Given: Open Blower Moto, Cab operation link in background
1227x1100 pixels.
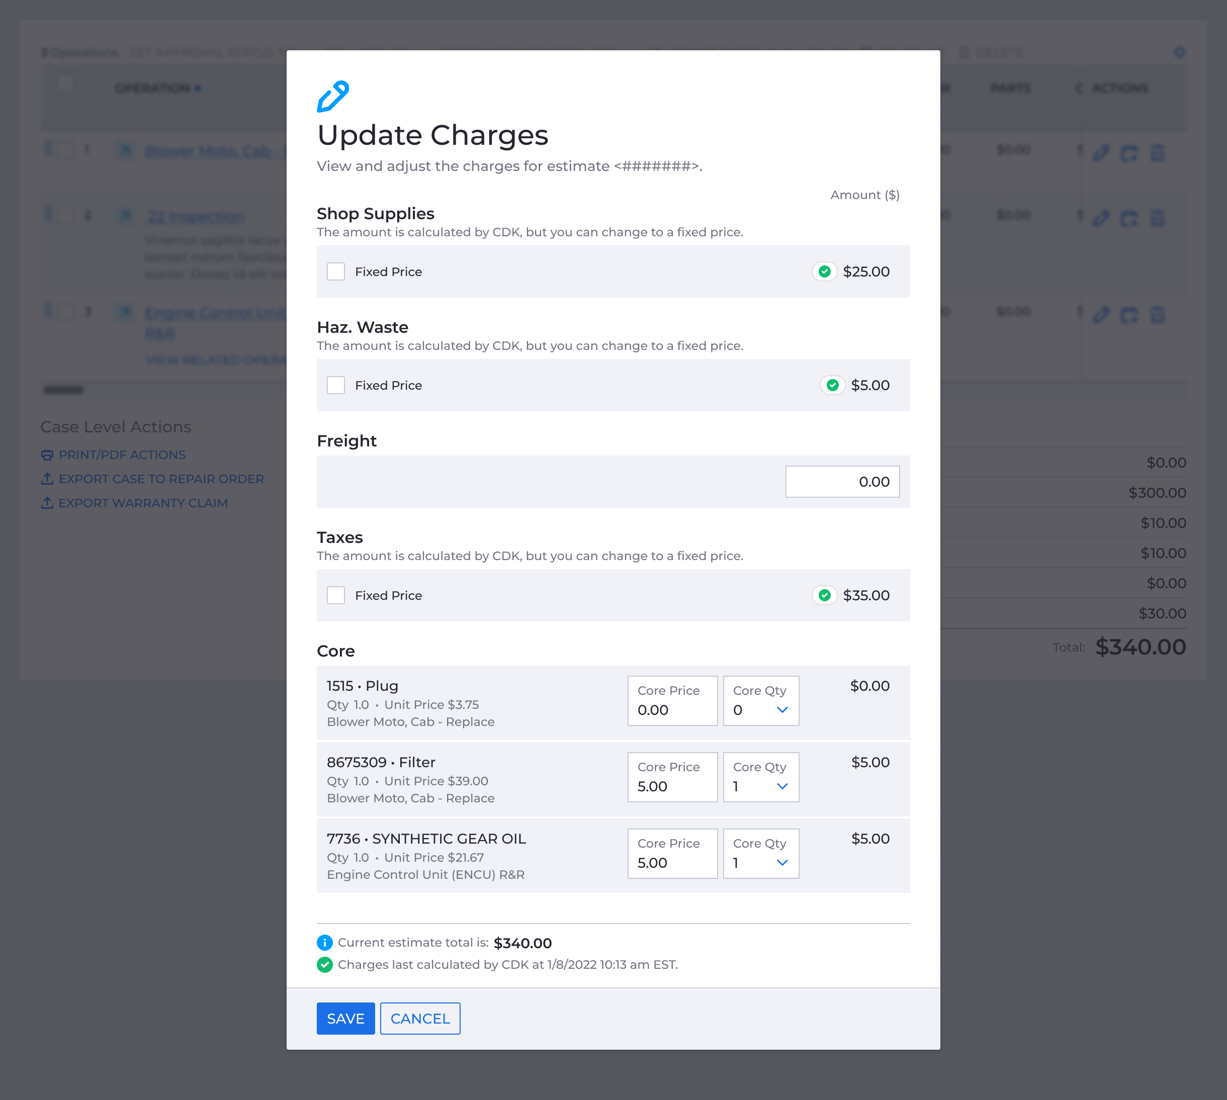Looking at the screenshot, I should (215, 151).
